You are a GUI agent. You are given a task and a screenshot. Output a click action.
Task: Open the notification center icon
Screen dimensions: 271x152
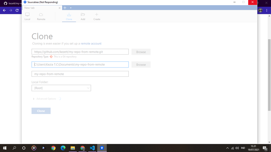[265, 148]
